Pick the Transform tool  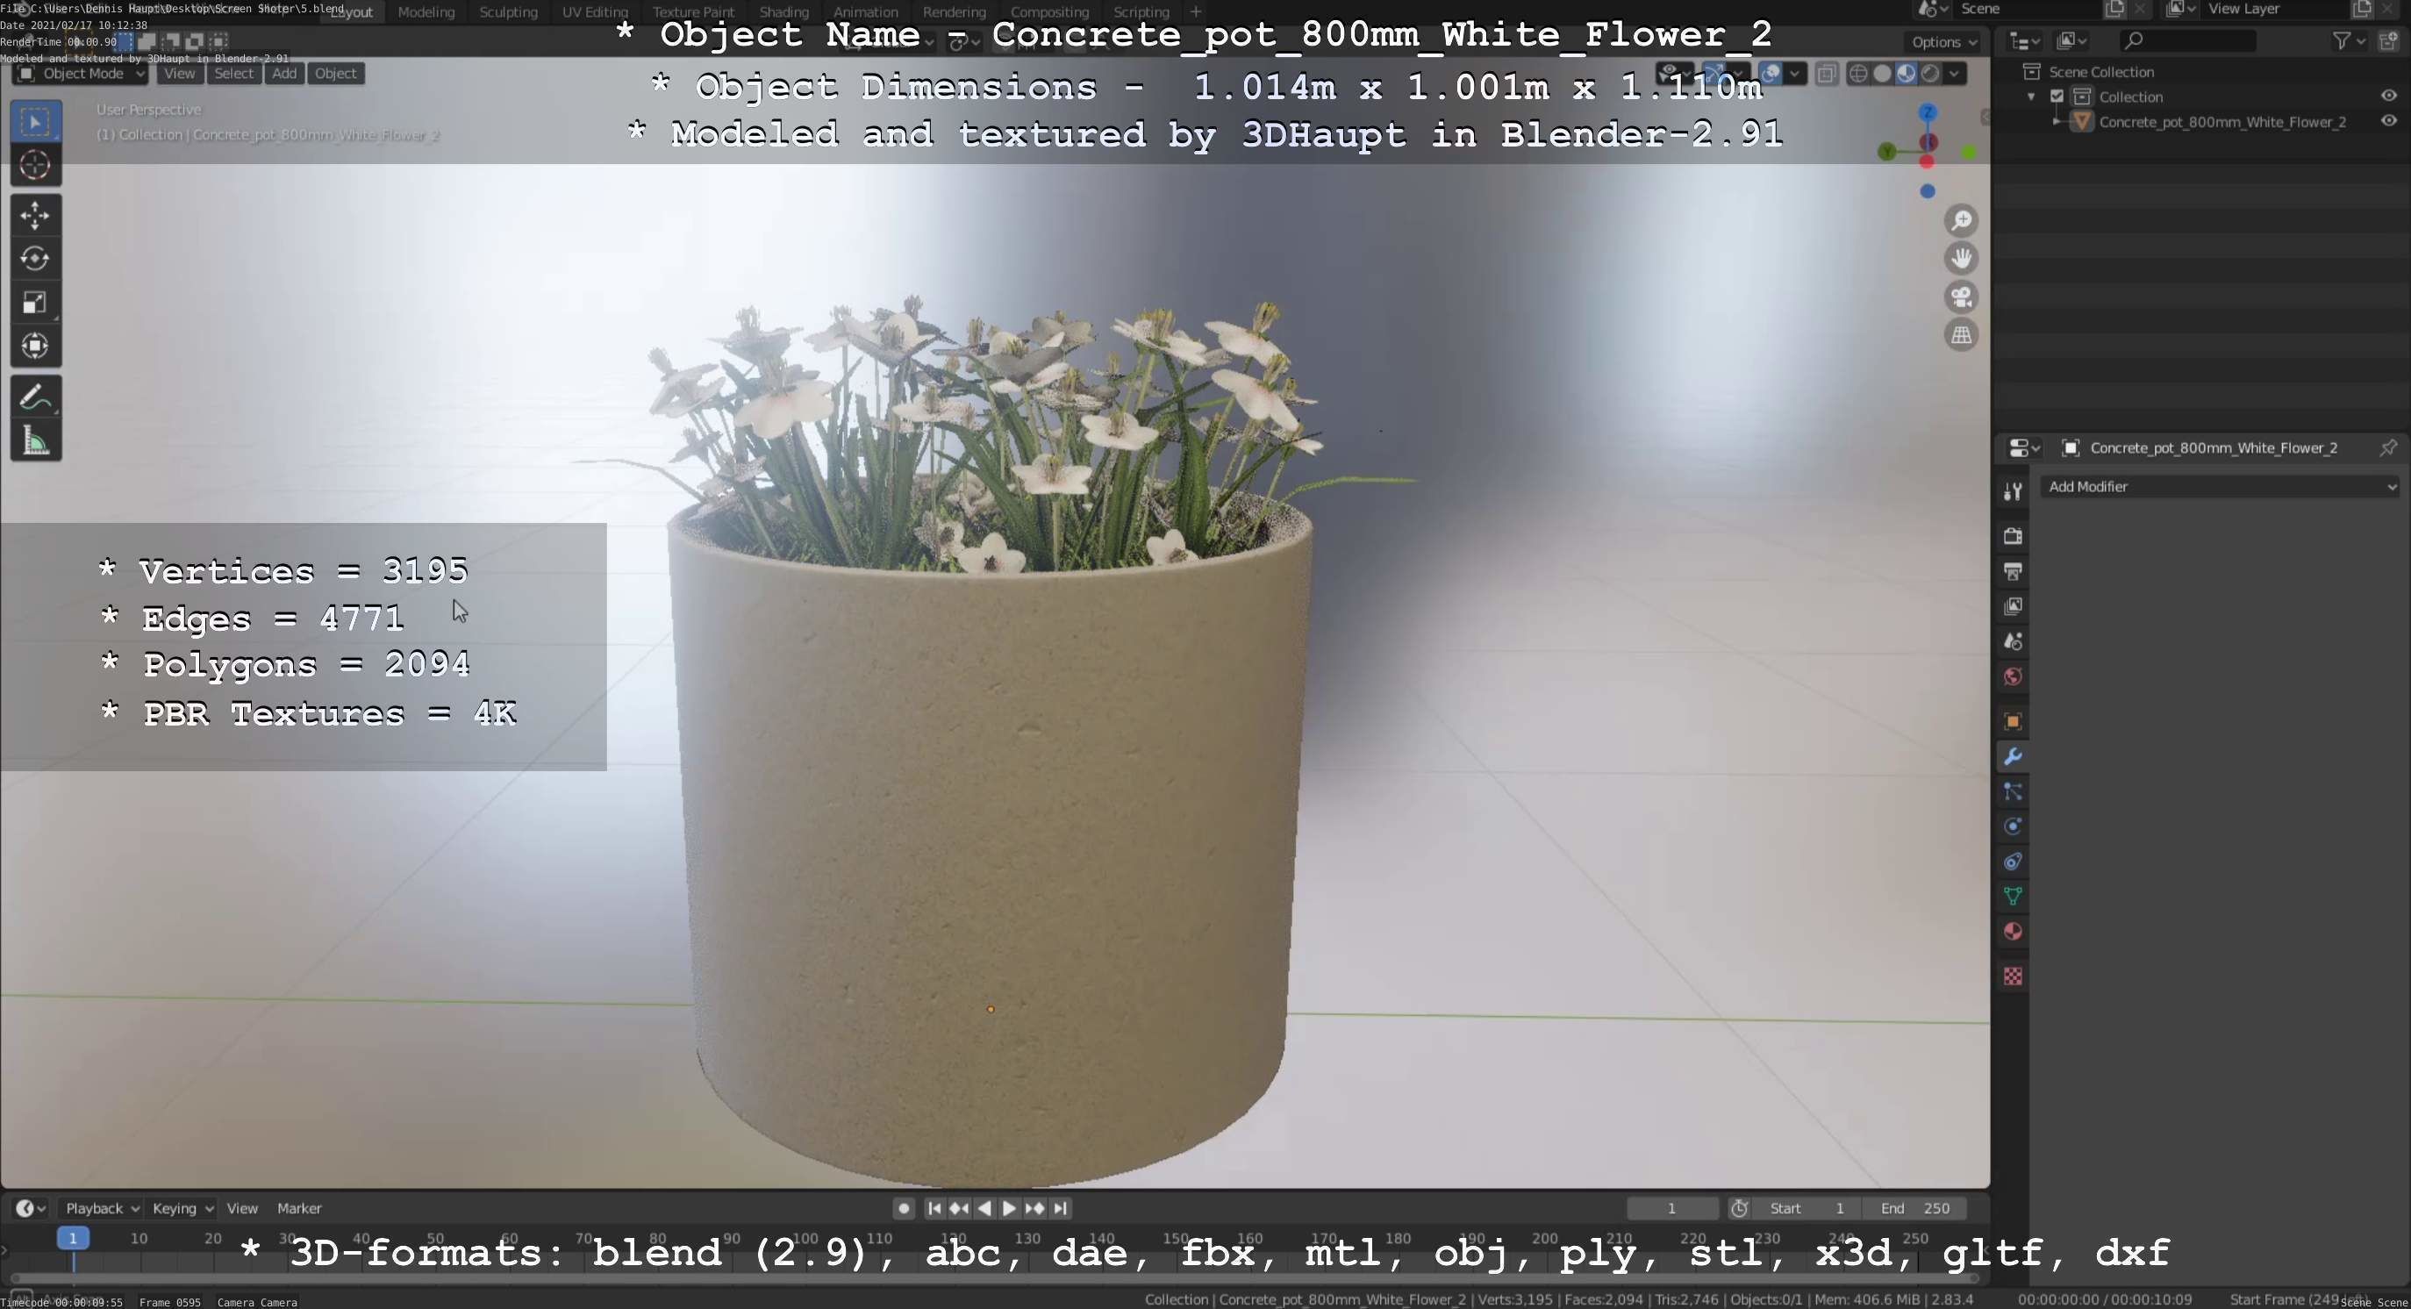[36, 347]
